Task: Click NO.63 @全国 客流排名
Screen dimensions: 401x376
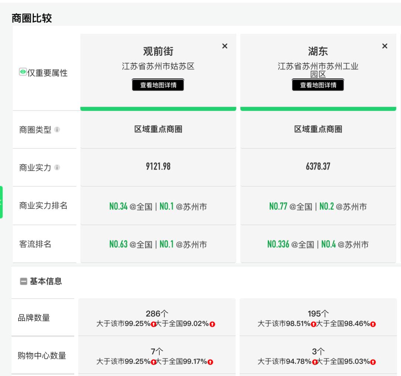Action: click(131, 244)
